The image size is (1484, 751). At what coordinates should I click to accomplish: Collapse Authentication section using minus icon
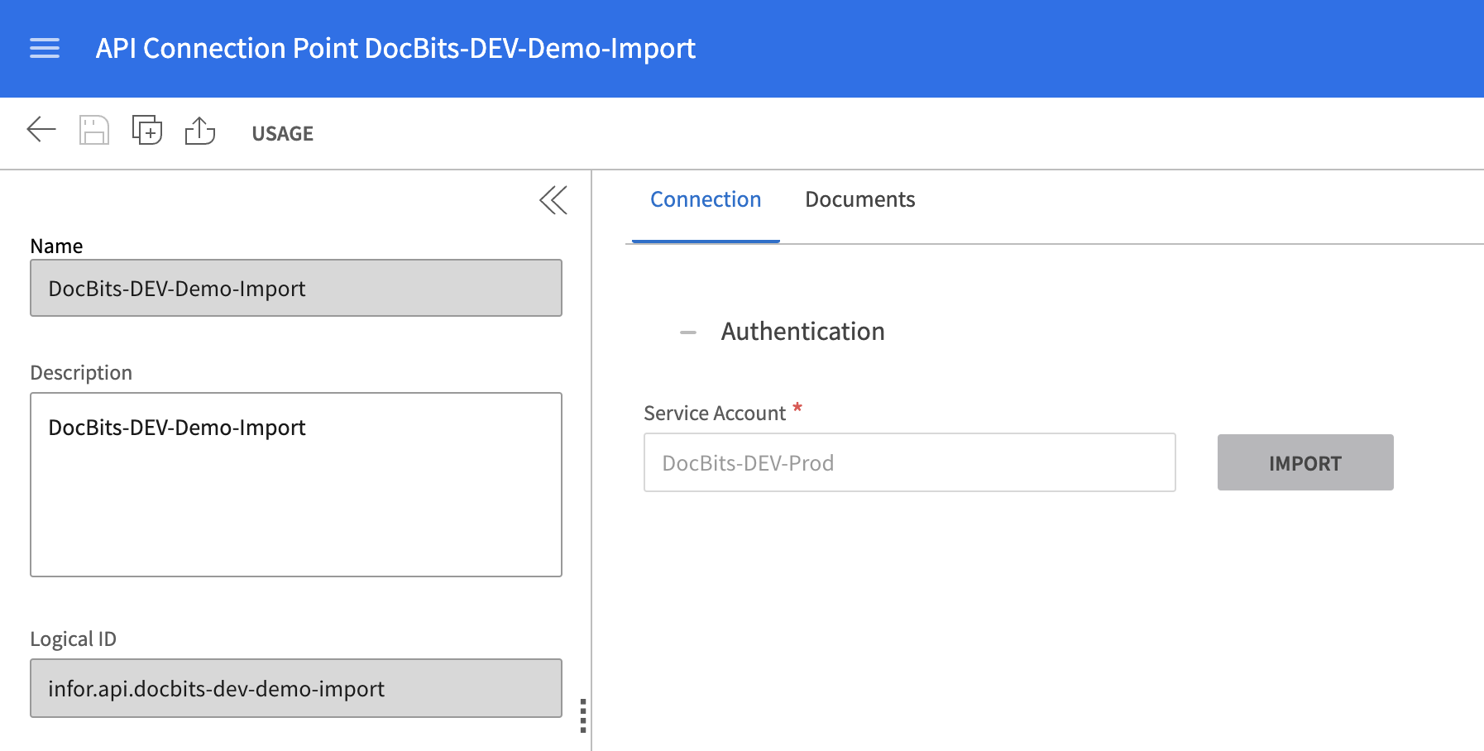click(687, 332)
